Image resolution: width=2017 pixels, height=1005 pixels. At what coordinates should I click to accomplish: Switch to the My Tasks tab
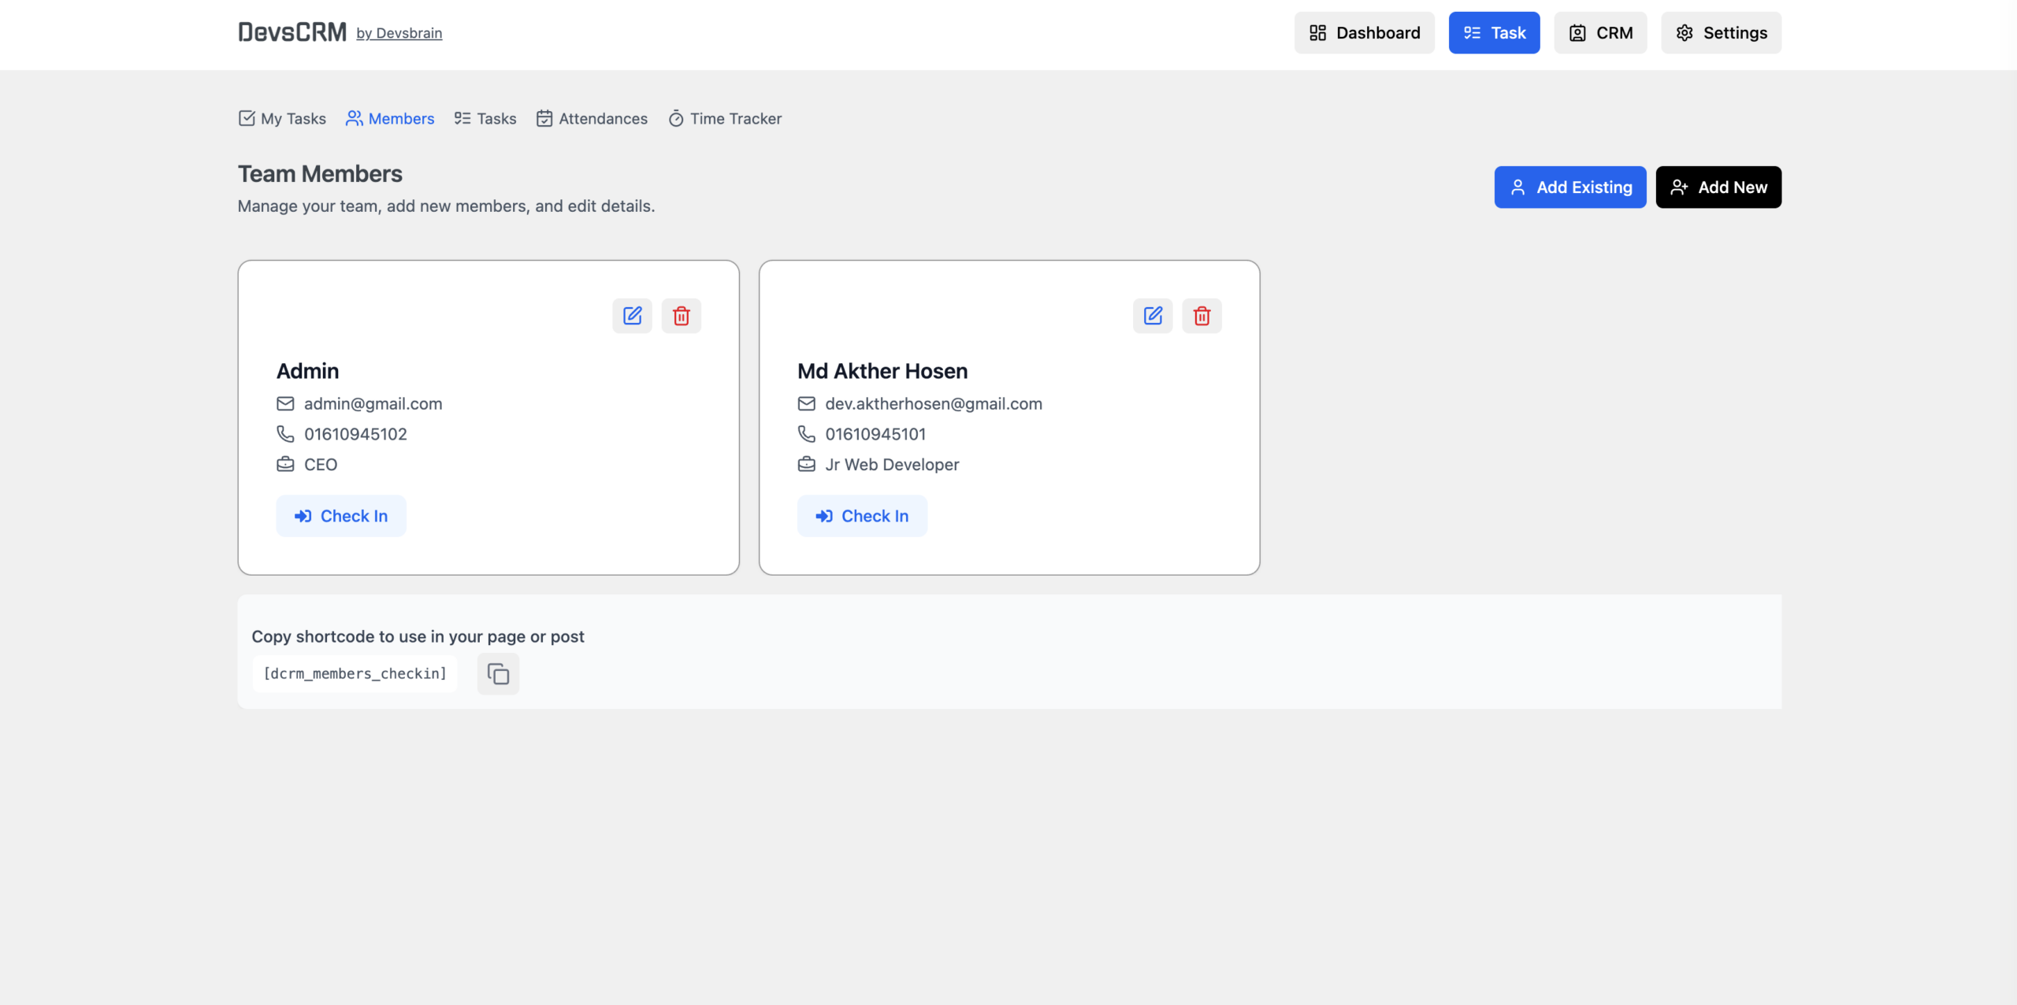282,119
